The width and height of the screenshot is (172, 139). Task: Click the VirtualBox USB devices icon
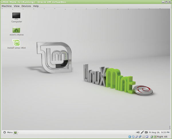[136, 137]
